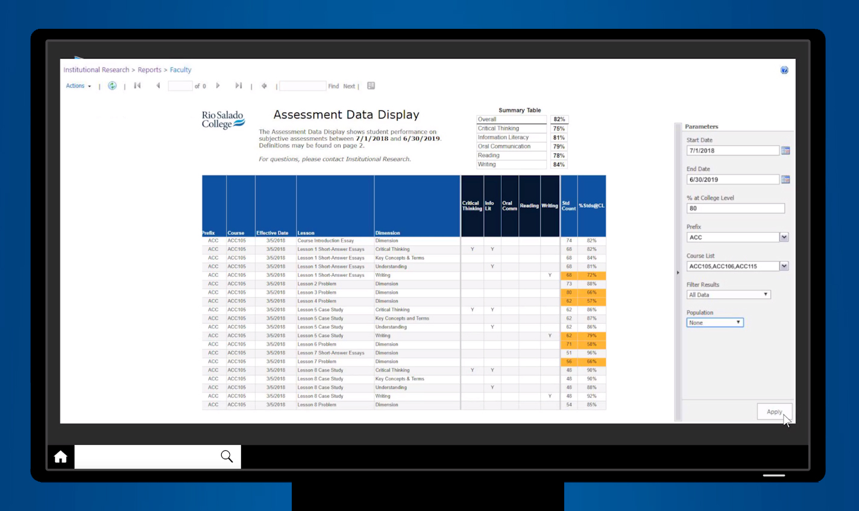The image size is (859, 511).
Task: Click the Apply button
Action: [x=774, y=412]
